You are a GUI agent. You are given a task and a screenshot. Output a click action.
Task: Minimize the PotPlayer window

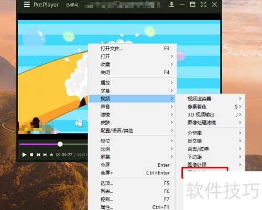[x=182, y=5]
